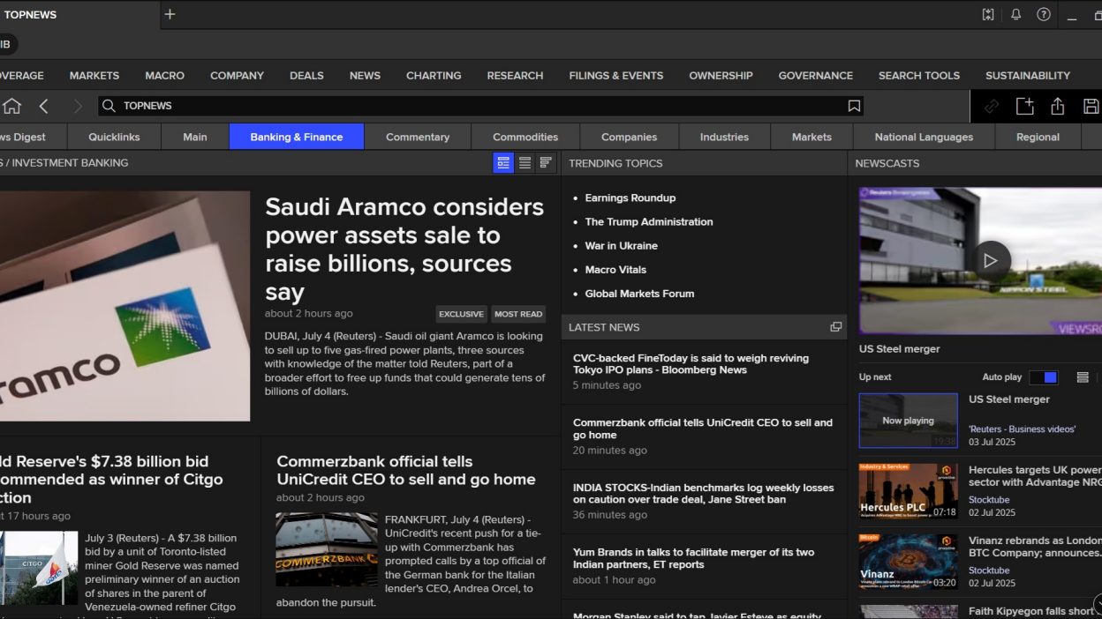Open the MACRO menu
Viewport: 1102px width, 619px height.
click(x=165, y=76)
